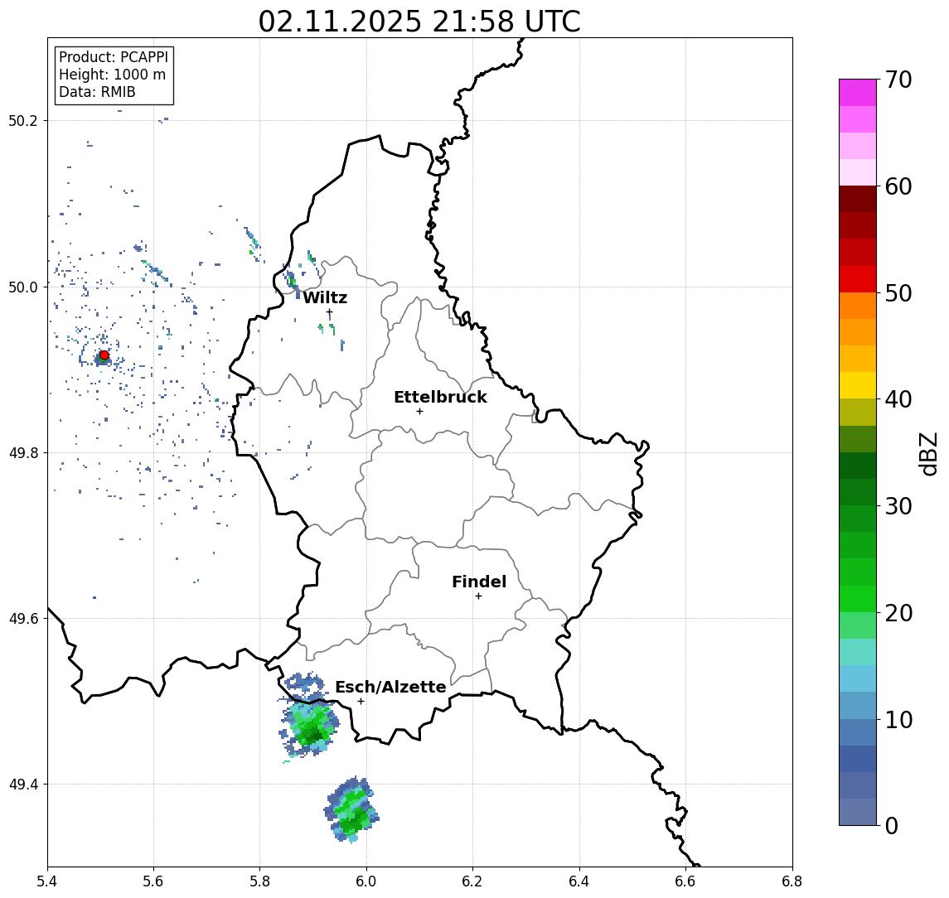Click the colorbar tick label 60
Viewport: 949px width, 898px height.
tap(898, 187)
